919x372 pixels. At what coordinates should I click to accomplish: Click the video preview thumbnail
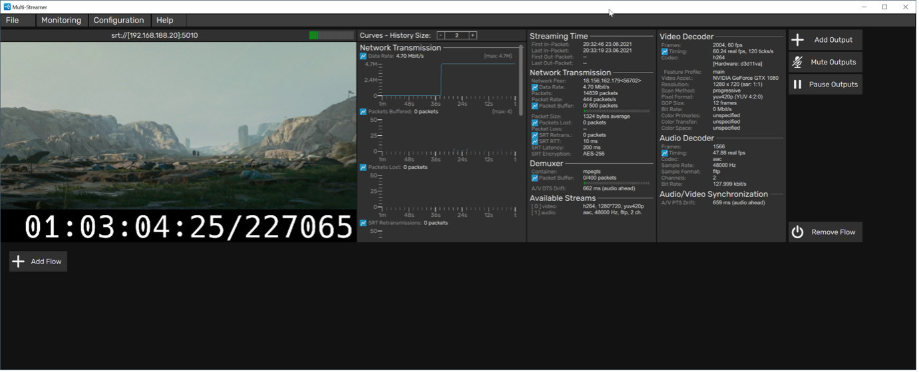(x=178, y=126)
